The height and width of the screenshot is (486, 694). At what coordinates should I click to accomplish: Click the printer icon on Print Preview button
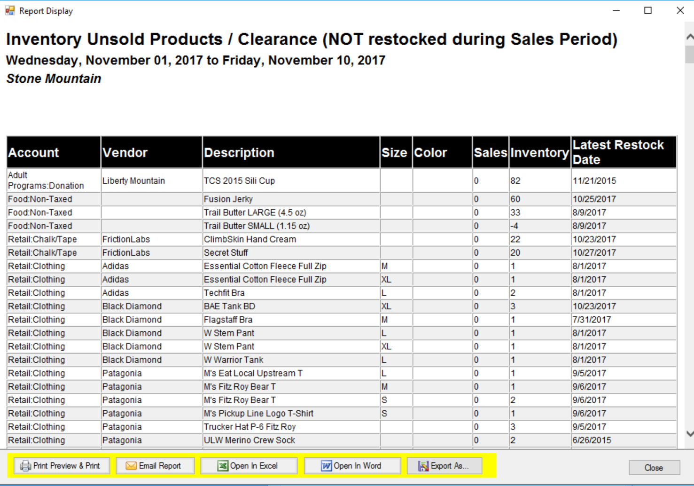[x=25, y=466]
